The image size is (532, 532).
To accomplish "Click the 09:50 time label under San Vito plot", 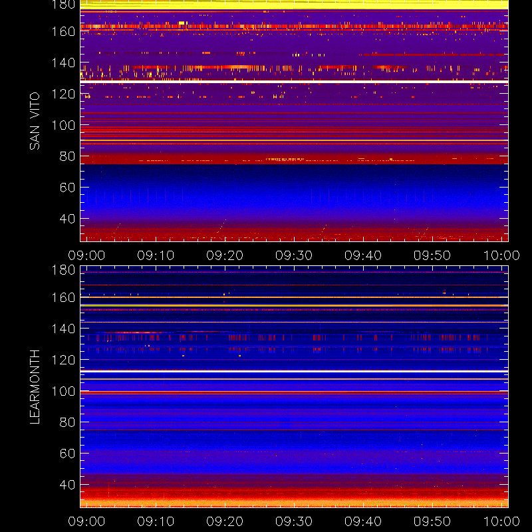I will pyautogui.click(x=432, y=255).
